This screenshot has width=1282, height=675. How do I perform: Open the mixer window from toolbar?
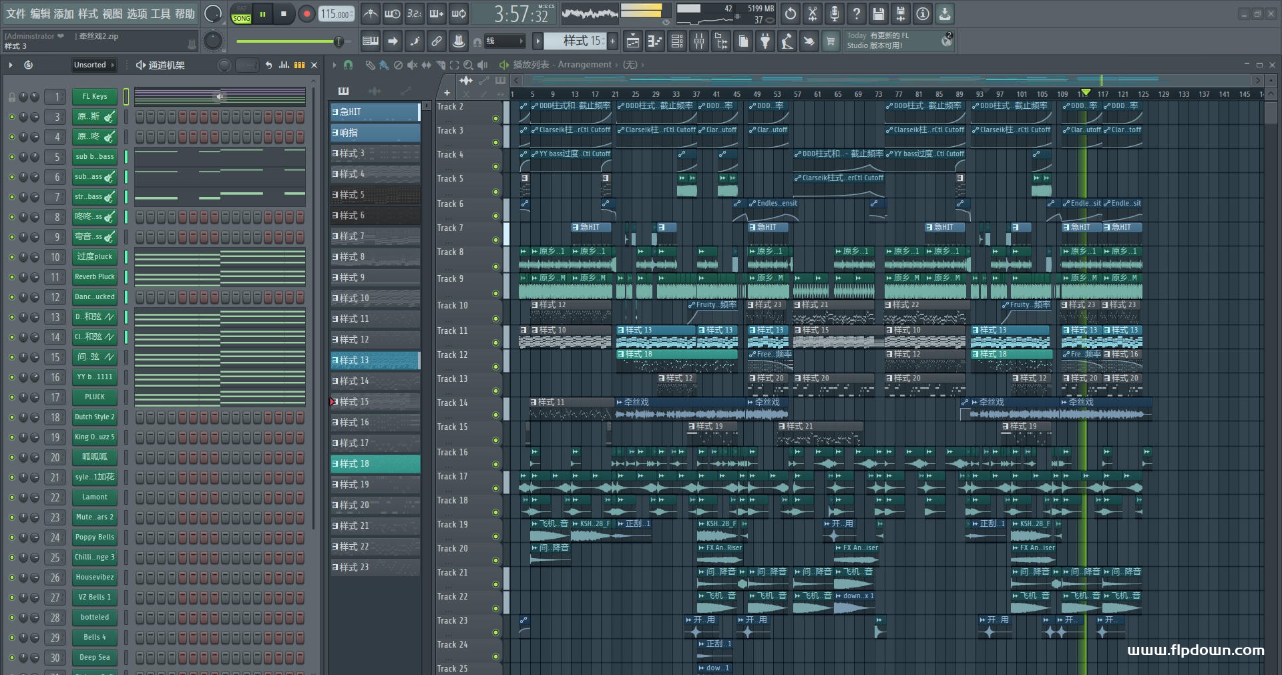[x=699, y=41]
